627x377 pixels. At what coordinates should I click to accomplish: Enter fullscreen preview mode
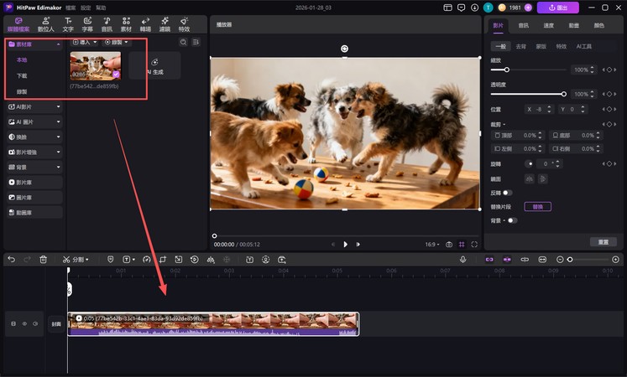click(474, 245)
